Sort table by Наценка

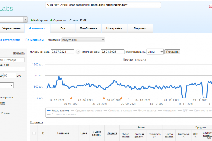pyautogui.click(x=112, y=133)
